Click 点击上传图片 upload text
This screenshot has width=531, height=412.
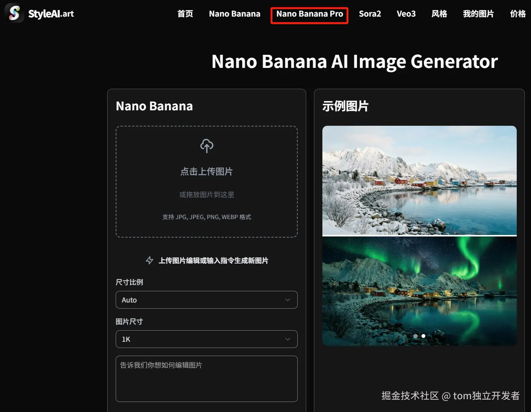(207, 171)
